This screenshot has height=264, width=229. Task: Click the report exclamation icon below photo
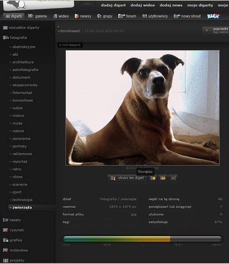(173, 178)
